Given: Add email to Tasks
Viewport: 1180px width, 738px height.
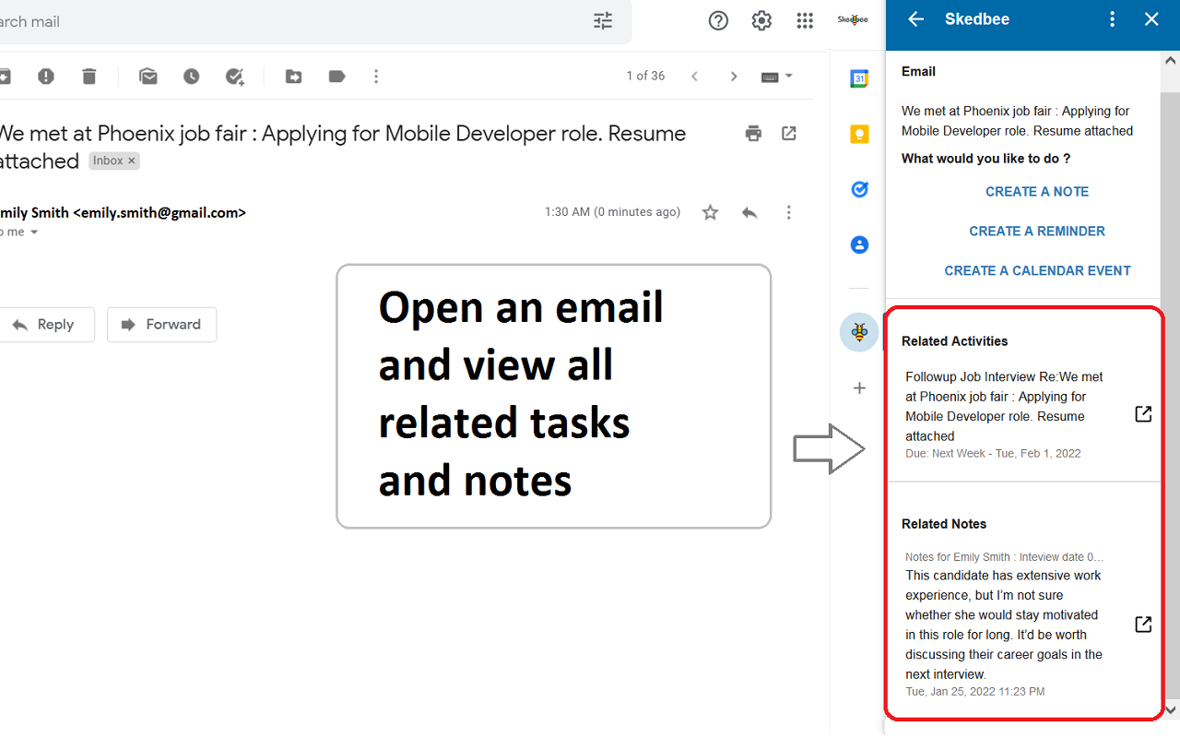Looking at the screenshot, I should [235, 77].
